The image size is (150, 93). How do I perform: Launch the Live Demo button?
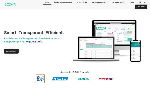pyautogui.click(x=141, y=7)
